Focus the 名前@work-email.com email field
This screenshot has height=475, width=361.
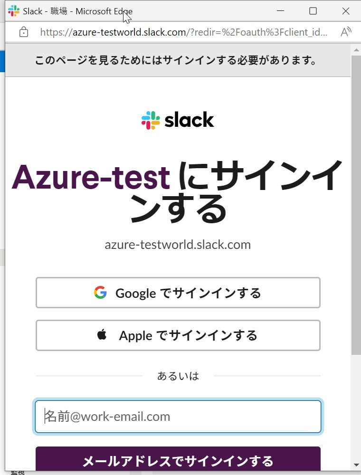178,417
